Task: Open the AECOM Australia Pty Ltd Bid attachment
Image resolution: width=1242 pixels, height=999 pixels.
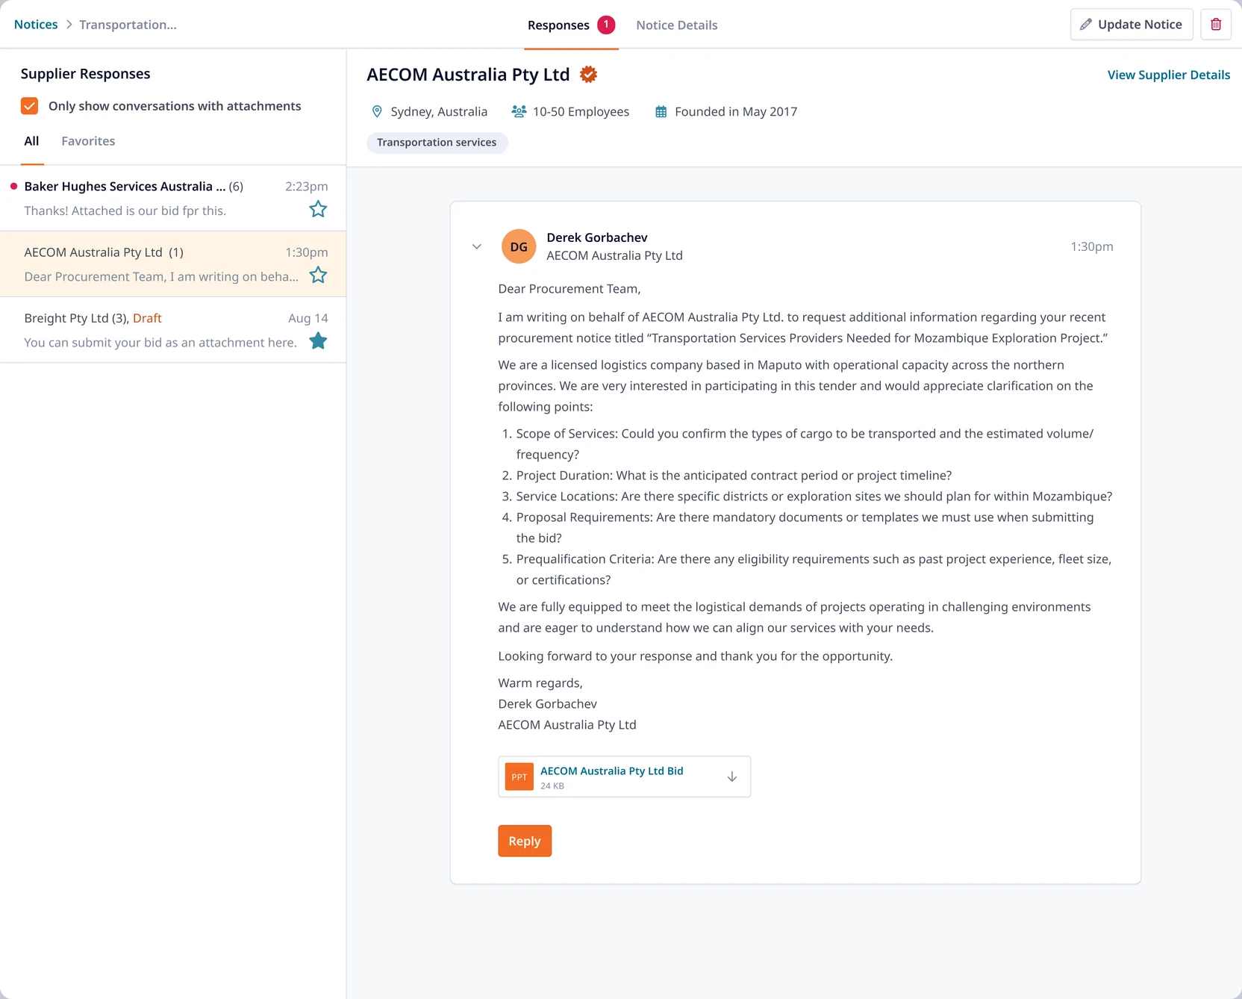Action: click(611, 771)
